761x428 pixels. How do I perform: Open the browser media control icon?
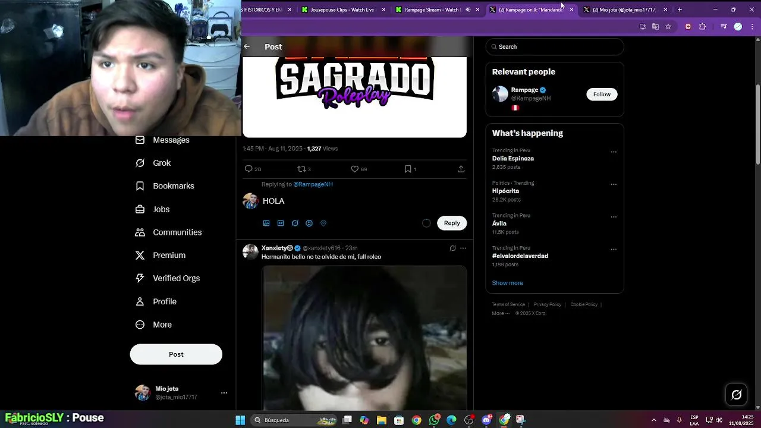(x=724, y=26)
